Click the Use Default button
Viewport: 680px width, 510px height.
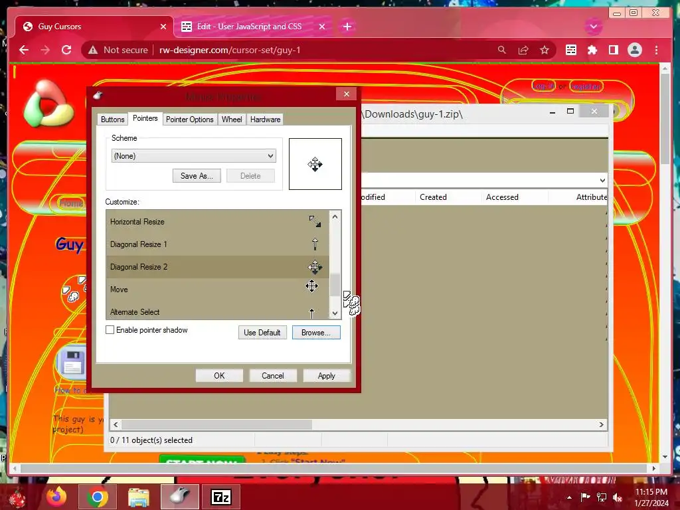pyautogui.click(x=262, y=333)
